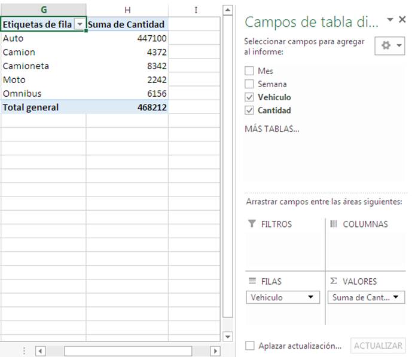Toggle the Aplazar actualización checkbox
The width and height of the screenshot is (412, 357).
tap(250, 346)
